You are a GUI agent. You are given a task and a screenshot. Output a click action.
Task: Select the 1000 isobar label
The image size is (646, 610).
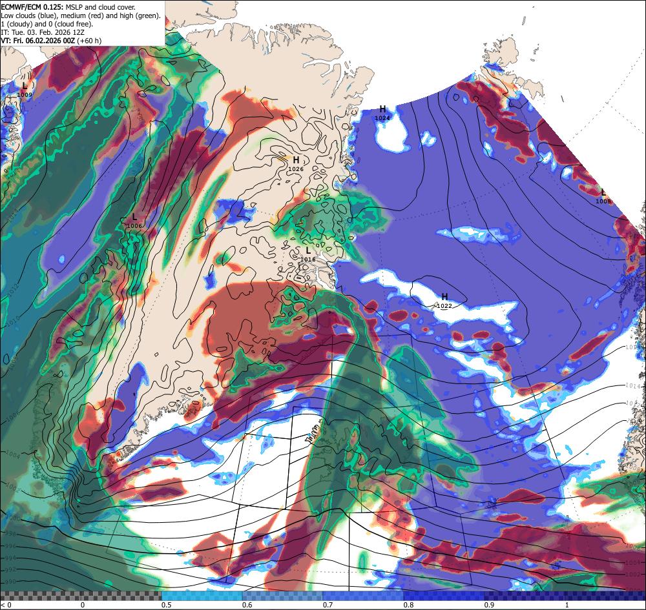tap(13, 519)
